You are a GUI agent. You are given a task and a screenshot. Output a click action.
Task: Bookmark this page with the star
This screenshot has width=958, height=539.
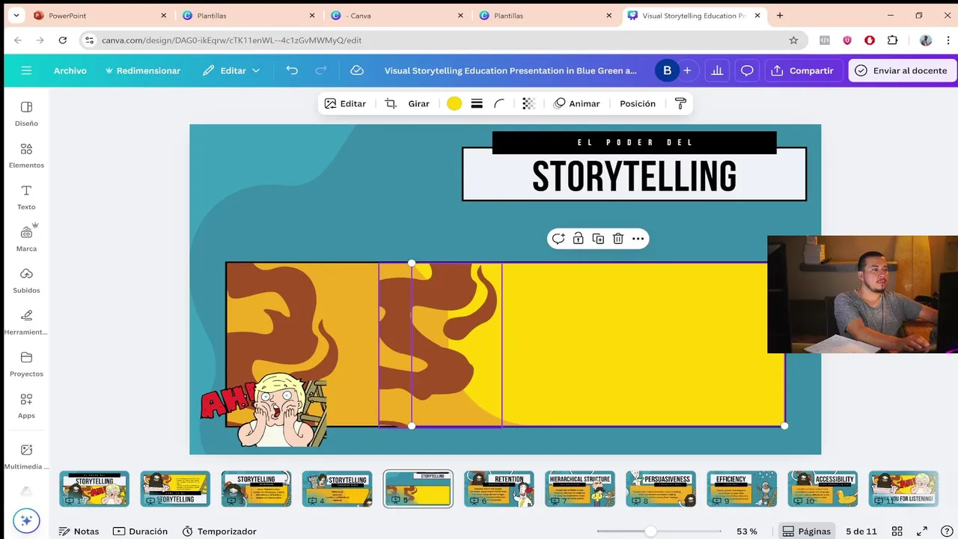point(793,40)
